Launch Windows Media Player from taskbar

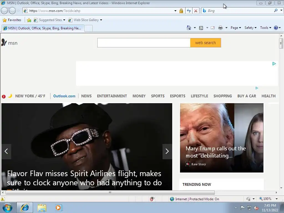59,207
